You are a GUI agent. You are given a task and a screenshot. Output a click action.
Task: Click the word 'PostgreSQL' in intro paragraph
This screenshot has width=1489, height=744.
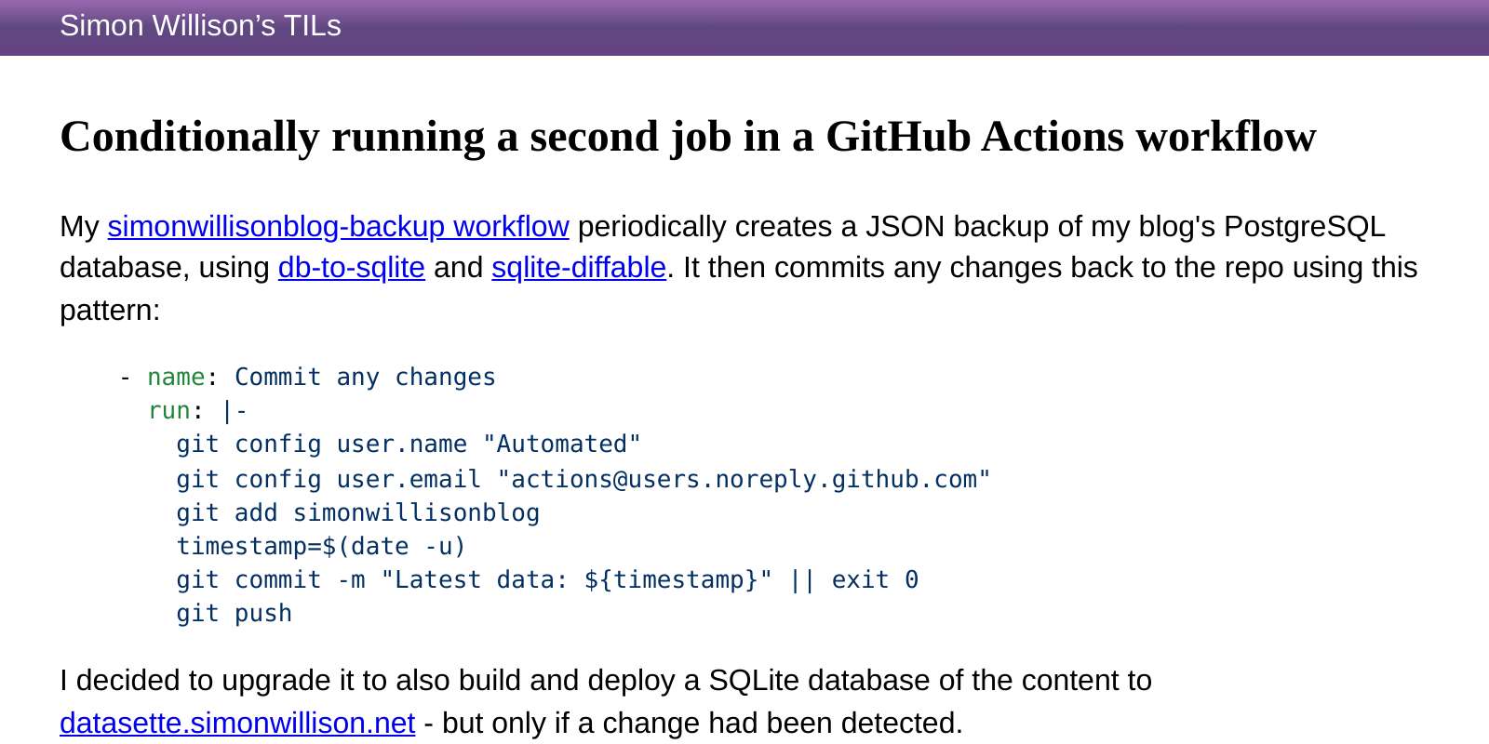[x=1304, y=227]
